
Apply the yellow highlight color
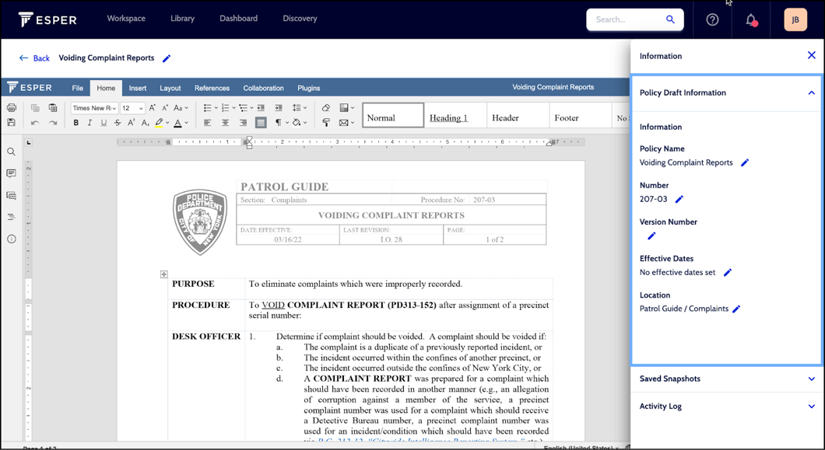point(159,123)
